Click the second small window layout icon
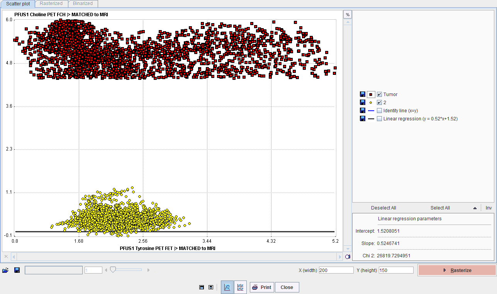The height and width of the screenshot is (294, 497). click(x=210, y=287)
